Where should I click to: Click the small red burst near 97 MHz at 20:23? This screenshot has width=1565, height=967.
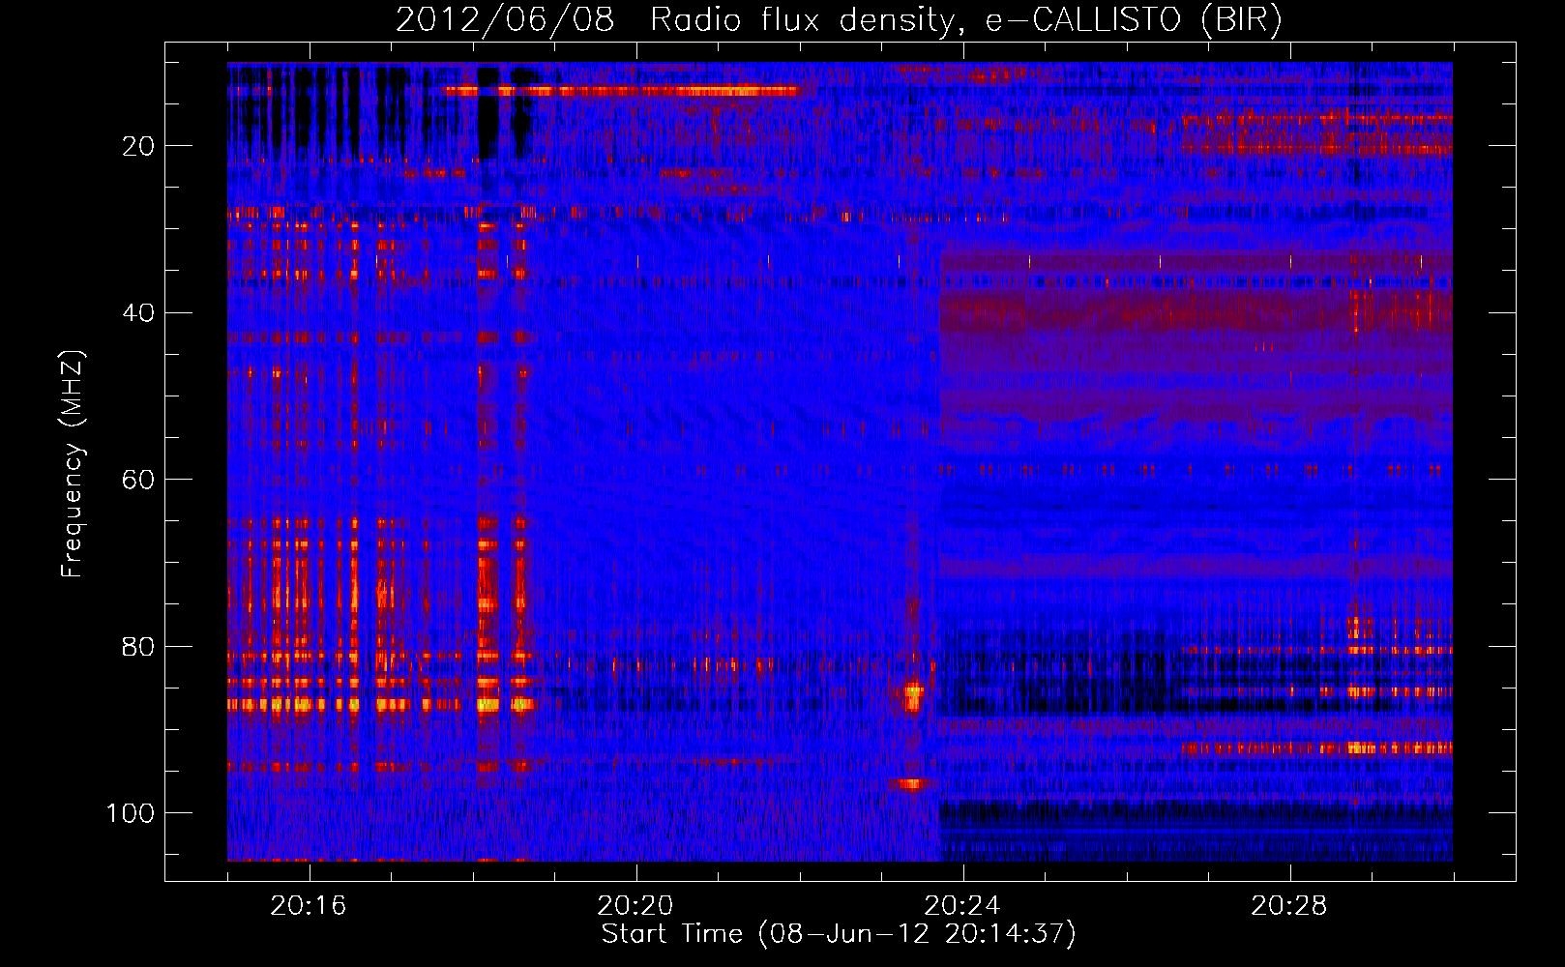click(x=912, y=784)
